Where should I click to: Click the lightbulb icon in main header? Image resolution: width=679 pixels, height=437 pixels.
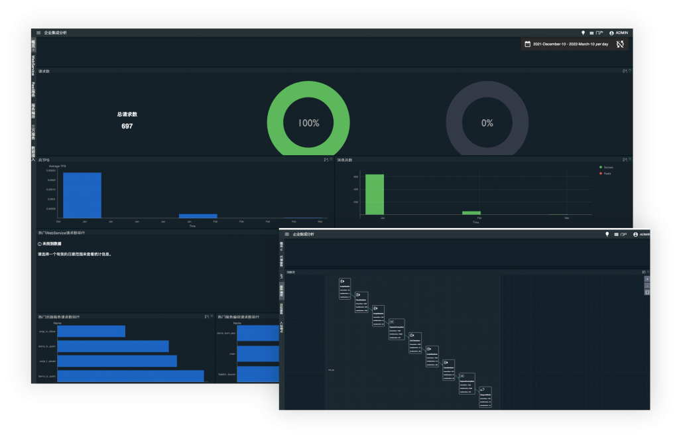[x=583, y=32]
